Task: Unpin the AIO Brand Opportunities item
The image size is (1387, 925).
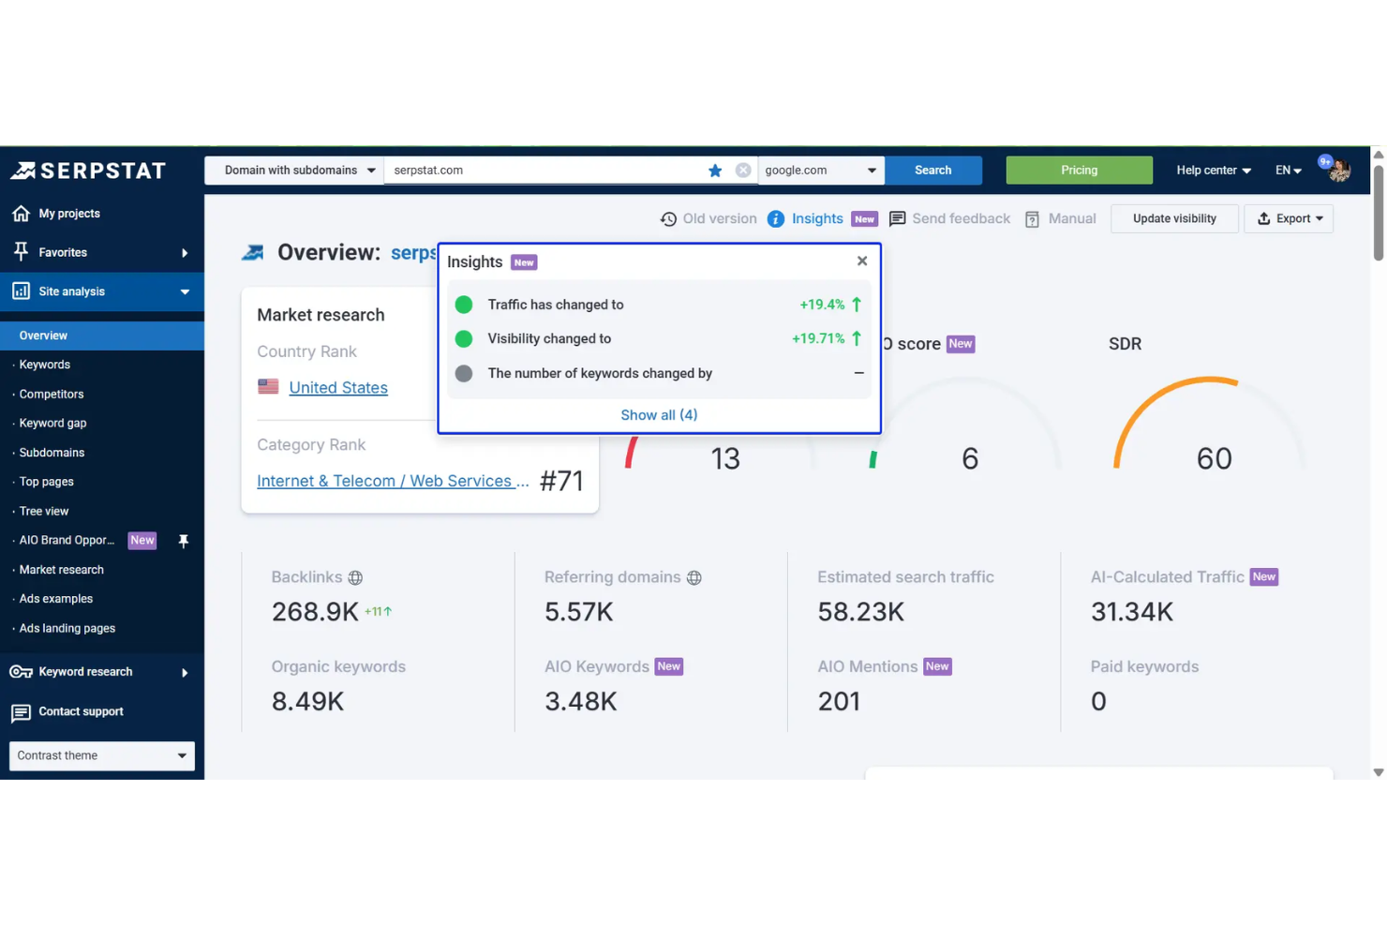Action: 184,541
